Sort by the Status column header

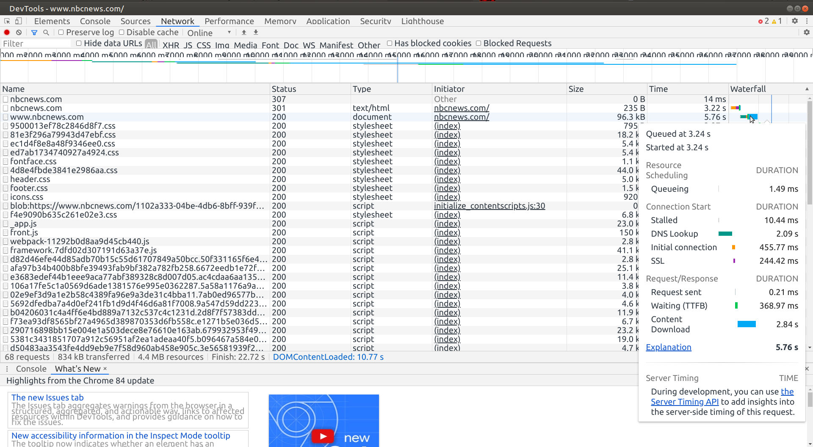click(310, 89)
